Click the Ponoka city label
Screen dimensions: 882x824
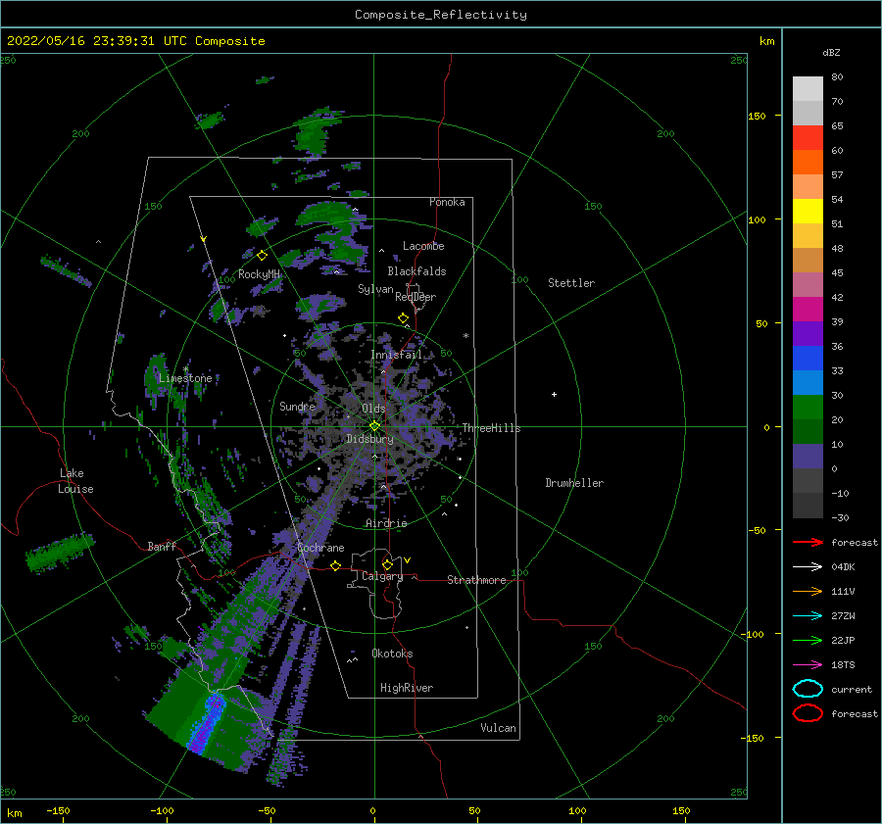(x=447, y=202)
